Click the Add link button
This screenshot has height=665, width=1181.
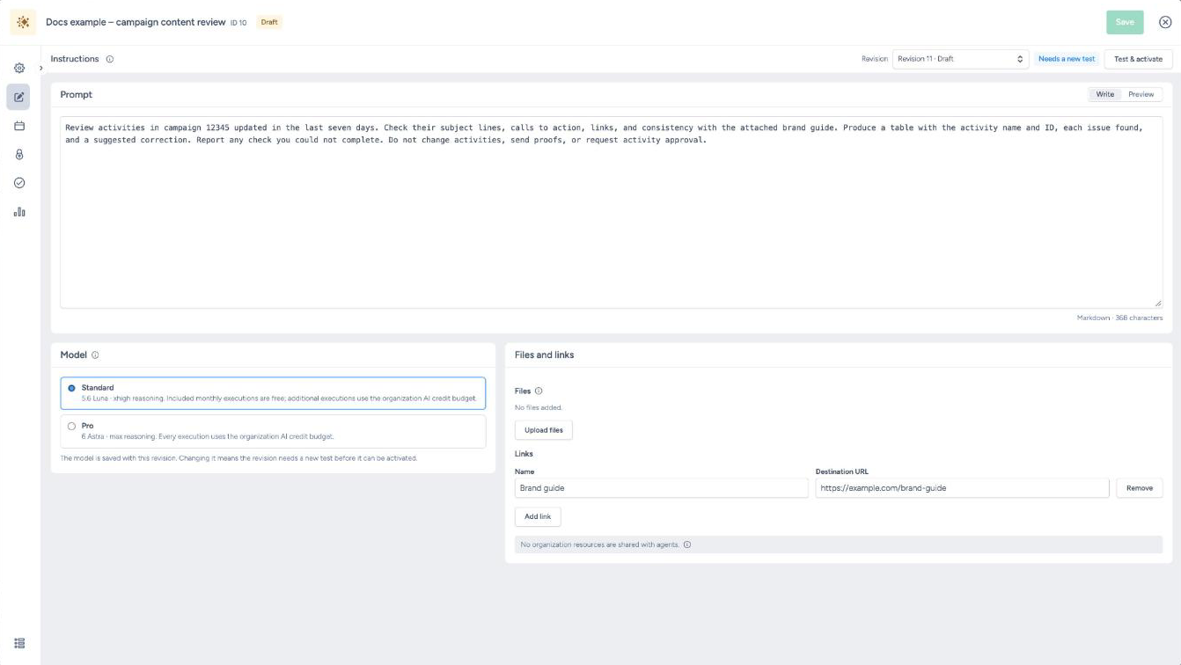click(538, 516)
